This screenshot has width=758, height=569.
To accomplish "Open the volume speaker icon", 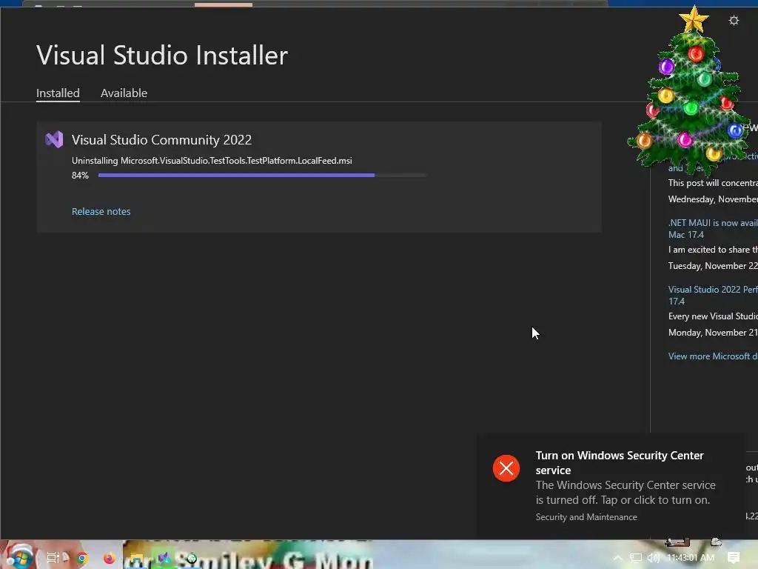I will point(654,558).
